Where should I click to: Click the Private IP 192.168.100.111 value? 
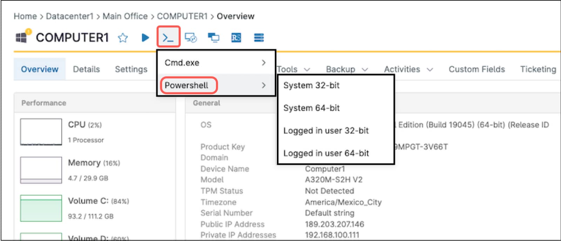pyautogui.click(x=332, y=235)
